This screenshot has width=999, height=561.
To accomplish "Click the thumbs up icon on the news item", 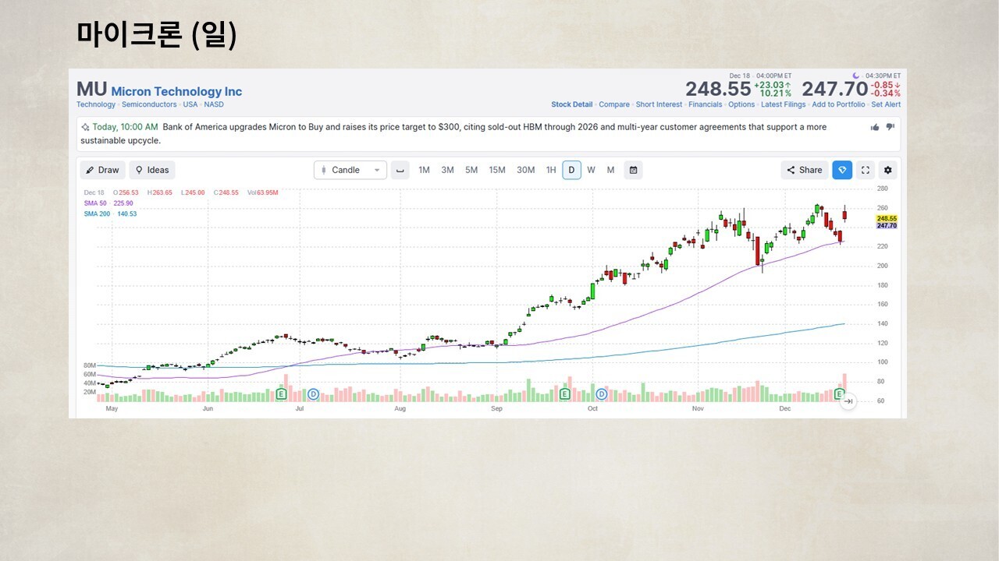I will coord(875,127).
